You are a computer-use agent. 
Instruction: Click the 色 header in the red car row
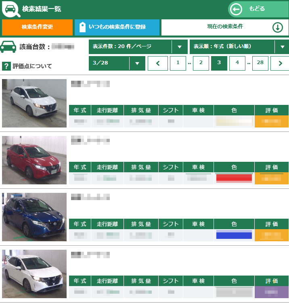(234, 167)
